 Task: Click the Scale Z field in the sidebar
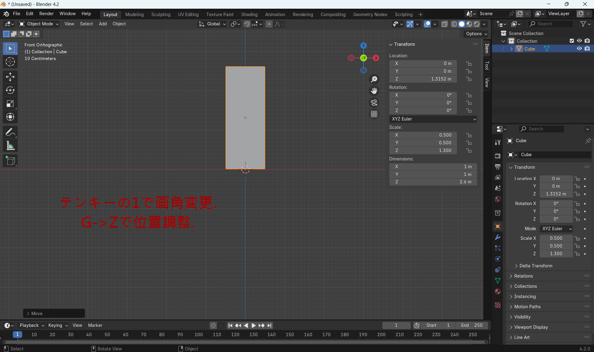[423, 151]
